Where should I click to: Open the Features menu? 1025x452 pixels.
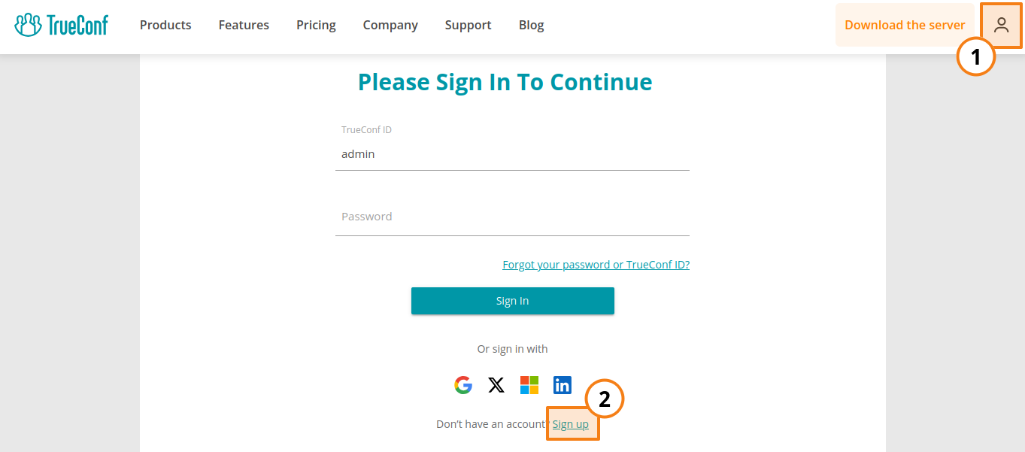244,25
